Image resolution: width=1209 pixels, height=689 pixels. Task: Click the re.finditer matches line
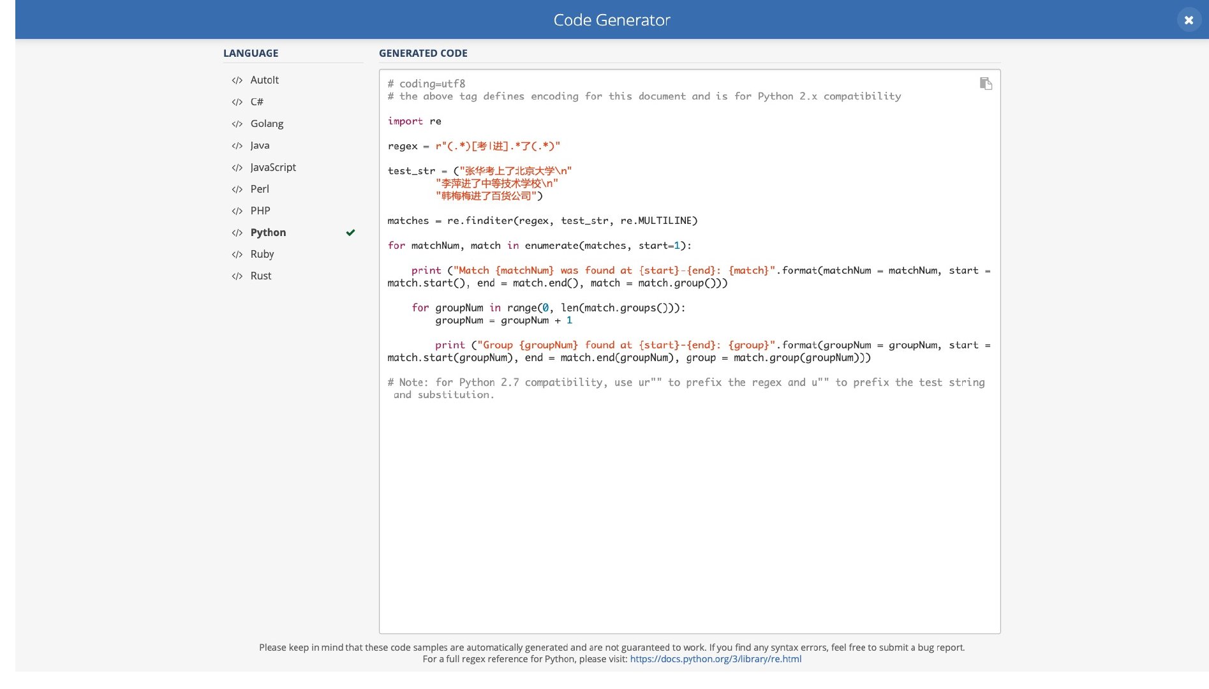[x=542, y=221]
